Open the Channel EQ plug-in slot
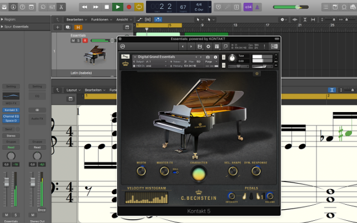Viewport: 357px width, 223px height. [11, 116]
